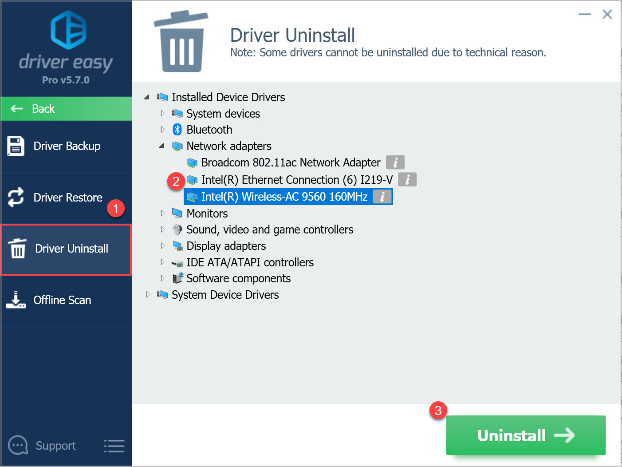Expand the Software components node
Viewport: 622px width, 467px height.
pyautogui.click(x=162, y=278)
